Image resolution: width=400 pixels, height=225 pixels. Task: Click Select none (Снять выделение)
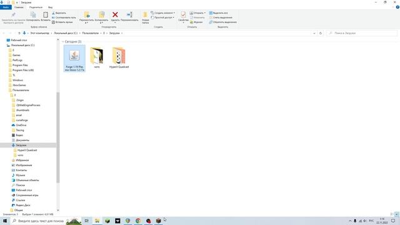pyautogui.click(x=221, y=17)
